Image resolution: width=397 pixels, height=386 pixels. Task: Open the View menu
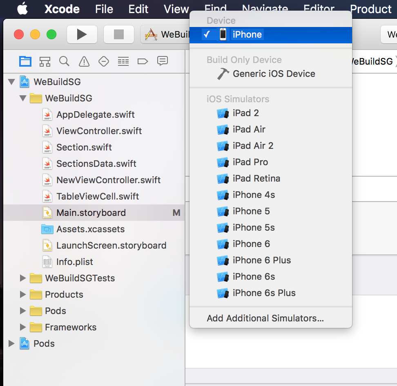[x=176, y=9]
